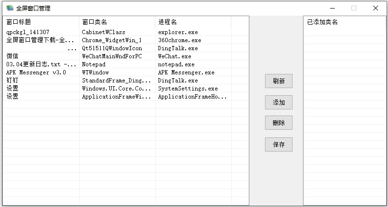Select the Qt51511QWindowIcon row
Screen dimensions: 388x207
pos(112,48)
